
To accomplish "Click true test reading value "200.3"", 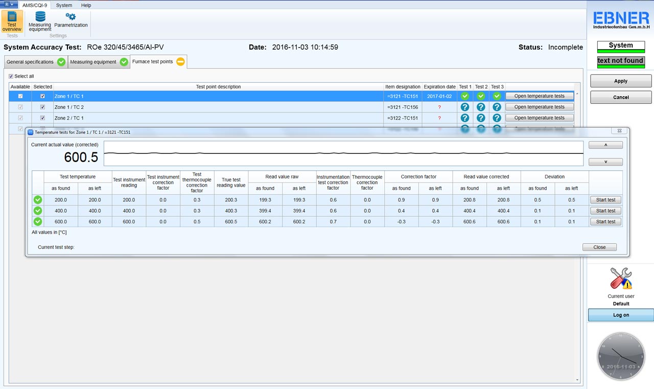I will coord(231,200).
